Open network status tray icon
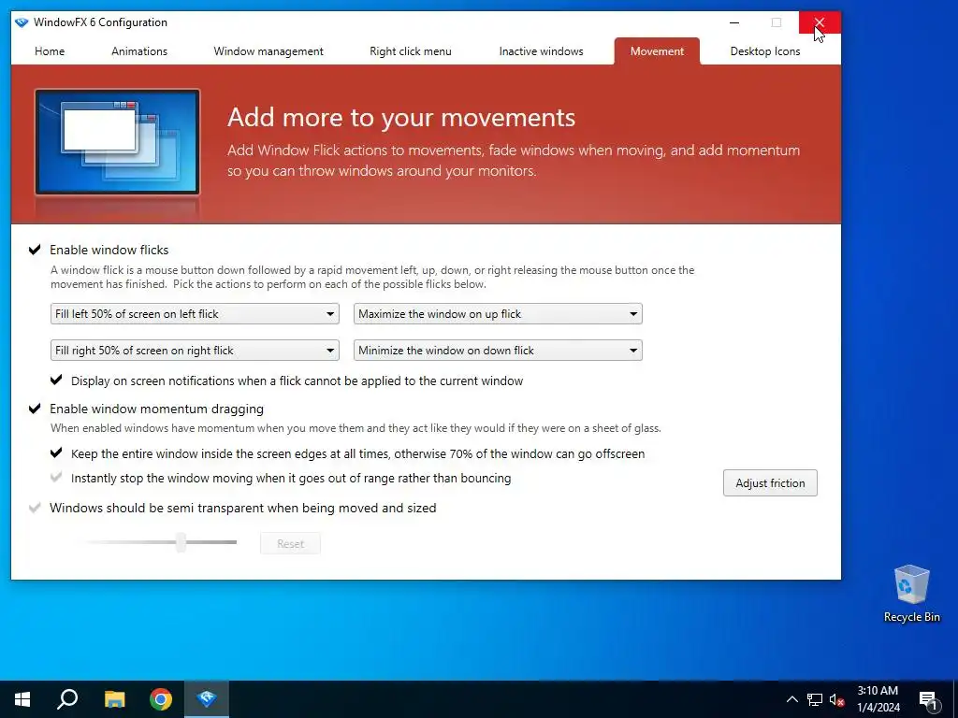The image size is (958, 718). (815, 699)
